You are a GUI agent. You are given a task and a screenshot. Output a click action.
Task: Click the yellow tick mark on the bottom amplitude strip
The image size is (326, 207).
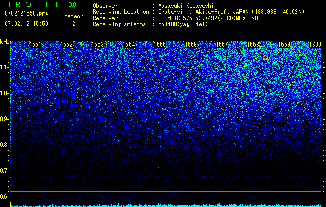(236, 204)
